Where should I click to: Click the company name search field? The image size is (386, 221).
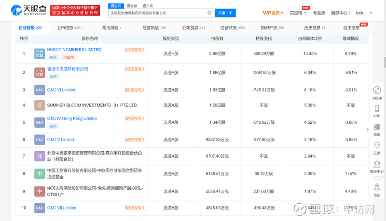pos(157,13)
